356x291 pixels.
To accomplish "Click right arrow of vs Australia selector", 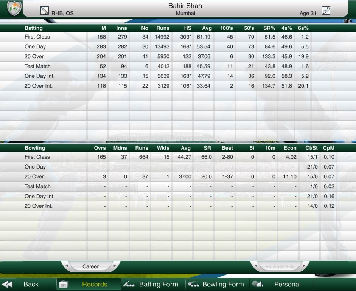I will point(304,266).
